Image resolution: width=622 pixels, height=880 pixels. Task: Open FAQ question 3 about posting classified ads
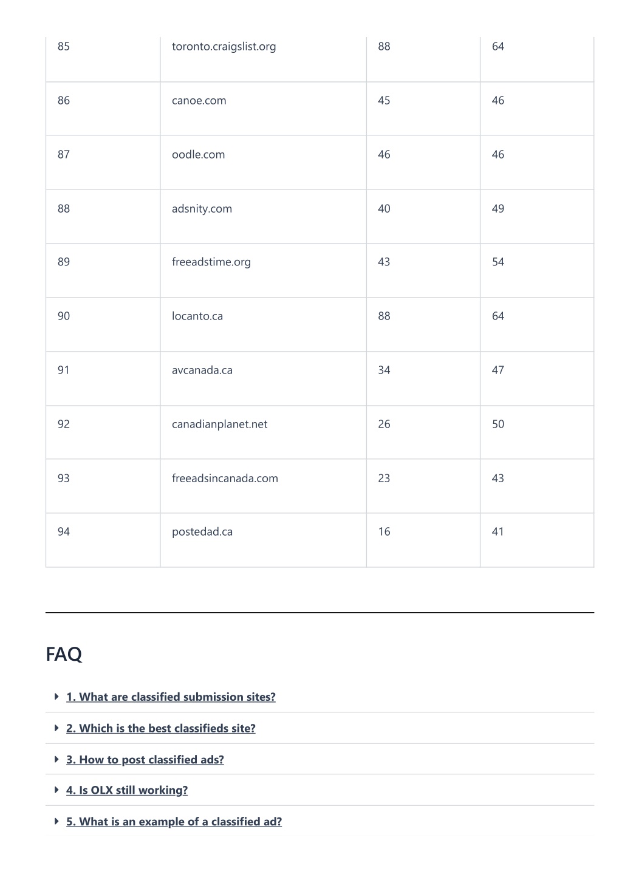[145, 760]
